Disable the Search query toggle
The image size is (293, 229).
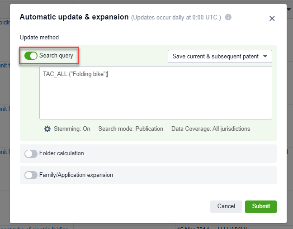31,56
